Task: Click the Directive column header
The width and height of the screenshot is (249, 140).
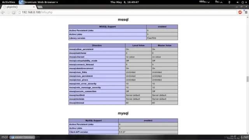Action: pos(97,45)
